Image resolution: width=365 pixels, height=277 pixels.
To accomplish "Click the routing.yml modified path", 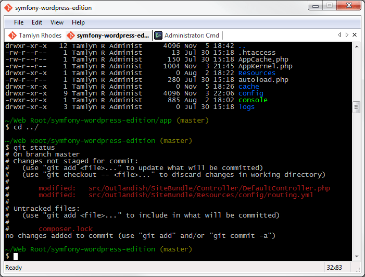I will click(200, 195).
